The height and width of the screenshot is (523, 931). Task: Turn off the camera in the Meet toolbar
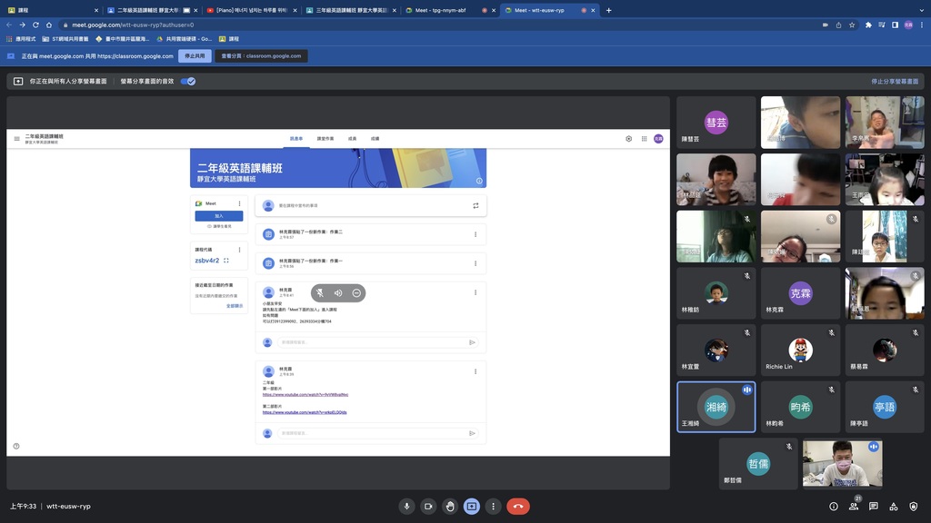(428, 507)
